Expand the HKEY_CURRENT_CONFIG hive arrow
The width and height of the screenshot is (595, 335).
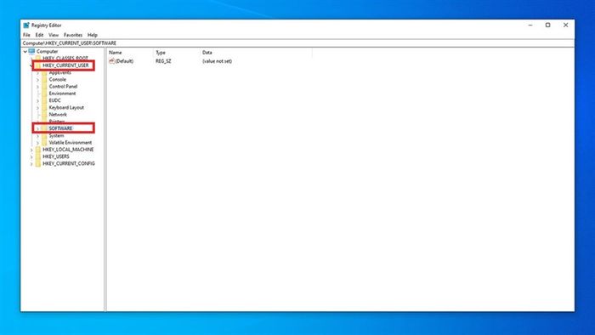[31, 163]
